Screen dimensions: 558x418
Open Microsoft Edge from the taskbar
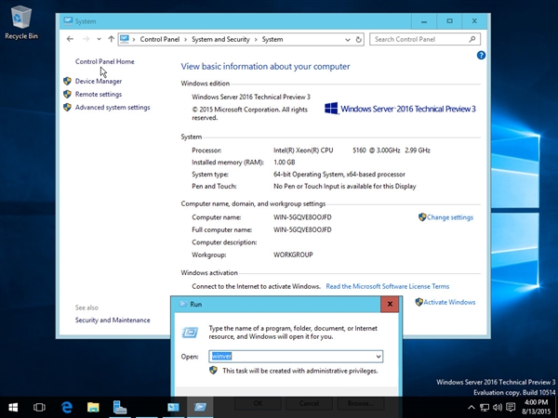67,407
